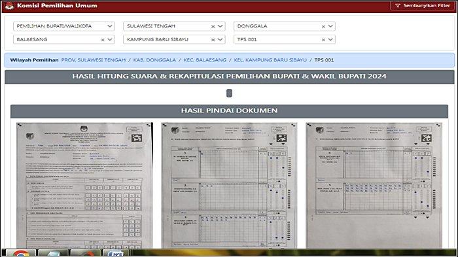Open KEL. KAMPUNG BARU SIBAYU breadcrumb
Viewport: 458px width, 257px height.
point(270,60)
